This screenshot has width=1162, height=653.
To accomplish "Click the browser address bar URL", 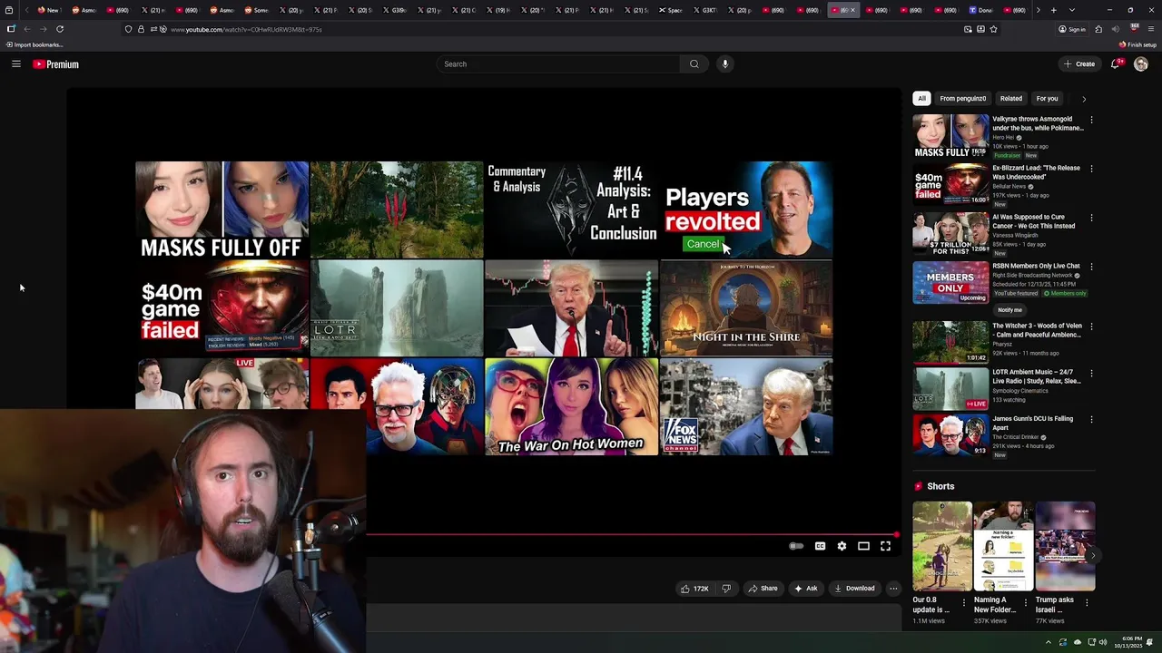I will tap(246, 29).
